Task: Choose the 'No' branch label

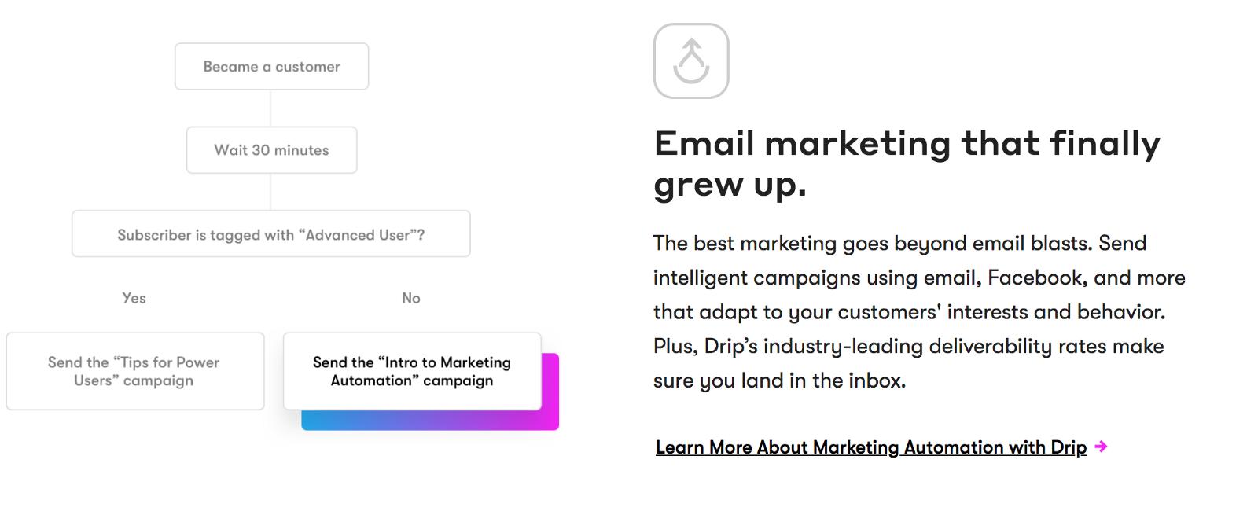Action: coord(411,298)
